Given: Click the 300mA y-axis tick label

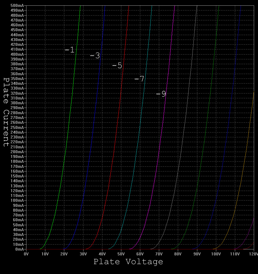Looking at the screenshot, I should [x=17, y=103].
